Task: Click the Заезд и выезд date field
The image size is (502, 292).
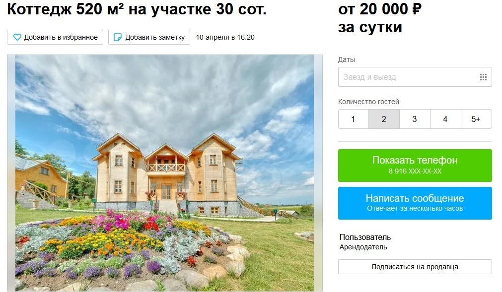Action: click(415, 77)
